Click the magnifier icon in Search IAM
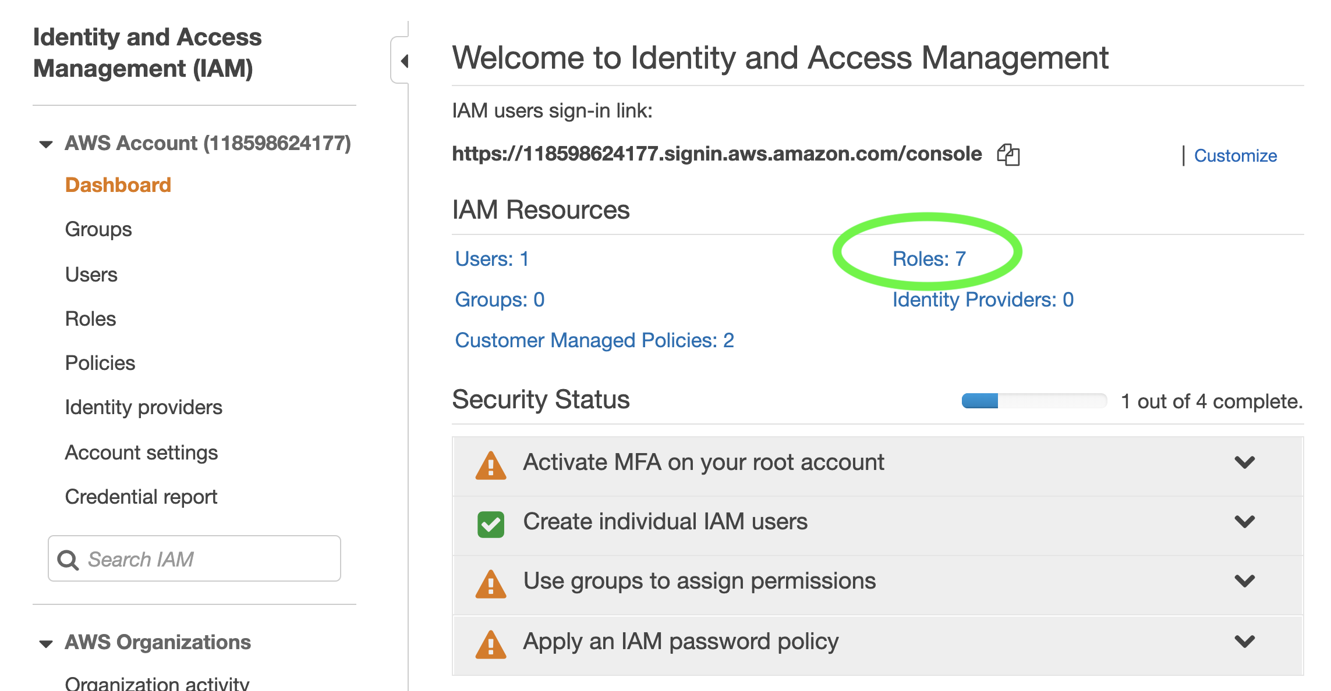The image size is (1331, 691). click(68, 560)
